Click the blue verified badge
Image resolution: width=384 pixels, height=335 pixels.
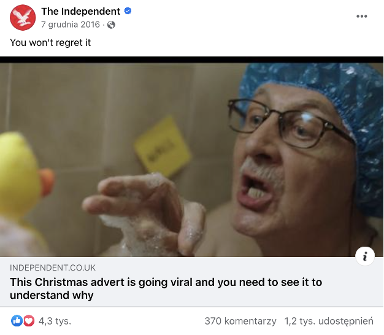coord(128,11)
